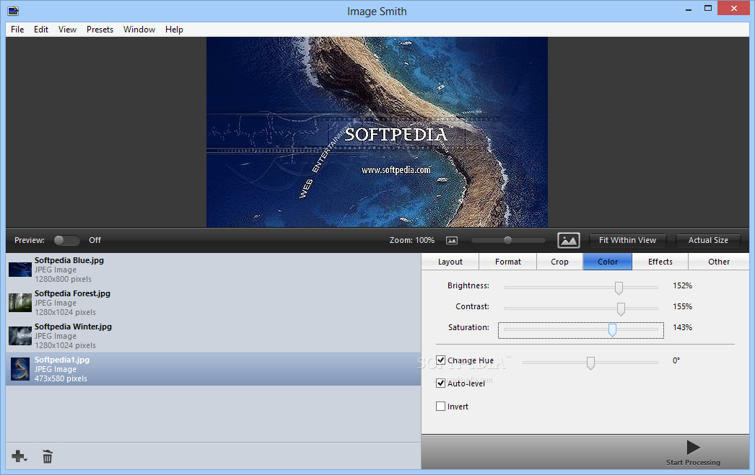Toggle the Preview switch on
Image resolution: width=755 pixels, height=475 pixels.
click(66, 240)
